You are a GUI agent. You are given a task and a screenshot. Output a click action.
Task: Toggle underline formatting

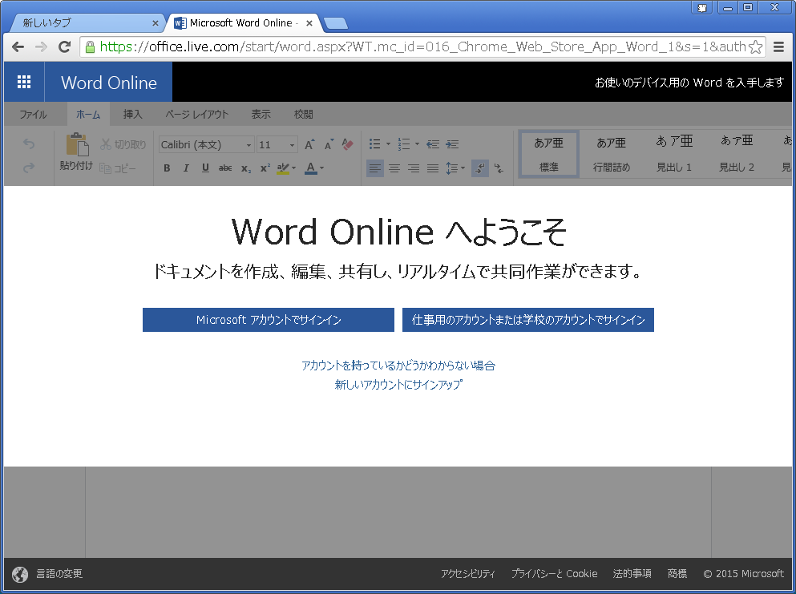pos(205,168)
